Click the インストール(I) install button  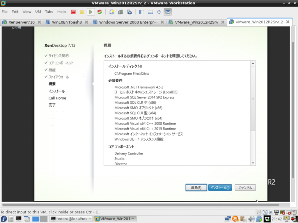[x=220, y=188]
